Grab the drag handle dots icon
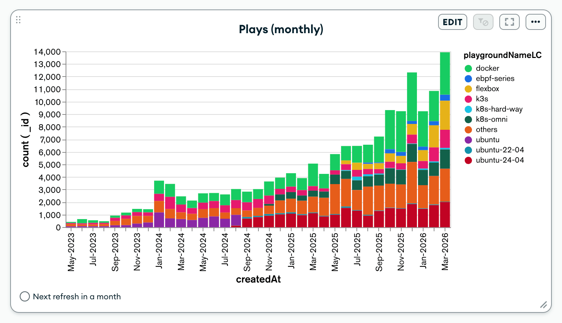 18,20
